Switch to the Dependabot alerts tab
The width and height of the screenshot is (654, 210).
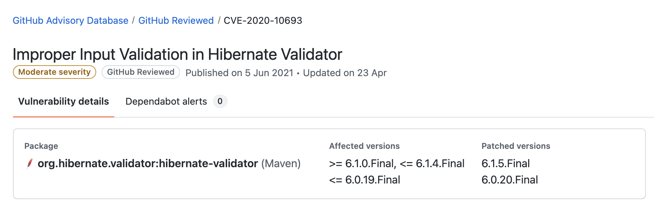click(x=166, y=101)
